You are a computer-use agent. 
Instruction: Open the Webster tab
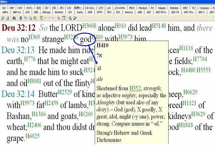[x=174, y=8]
